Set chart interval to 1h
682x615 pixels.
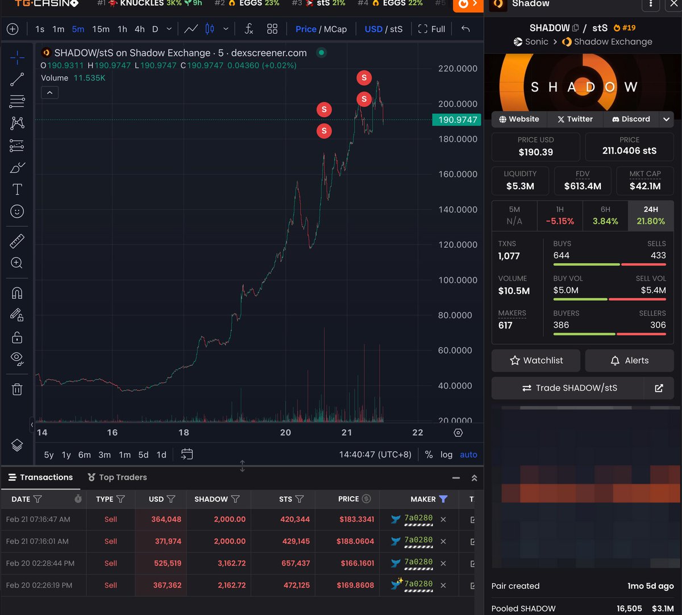[122, 29]
